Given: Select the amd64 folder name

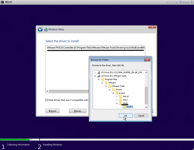Looking at the screenshot, I should [130, 107].
